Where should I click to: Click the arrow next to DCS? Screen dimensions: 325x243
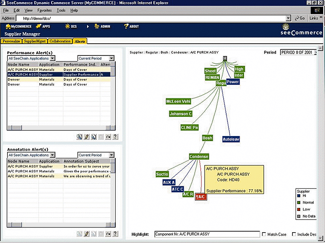click(88, 26)
